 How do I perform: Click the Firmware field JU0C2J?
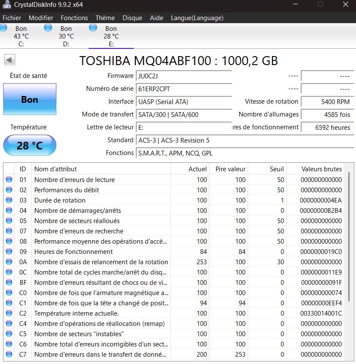coord(184,76)
